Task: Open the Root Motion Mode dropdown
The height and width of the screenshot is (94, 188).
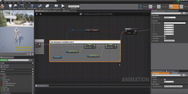Action: click(x=173, y=86)
